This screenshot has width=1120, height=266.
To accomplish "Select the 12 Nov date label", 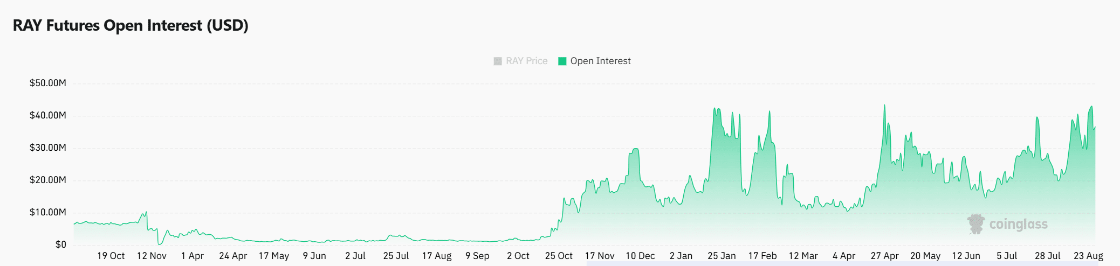I will 152,256.
